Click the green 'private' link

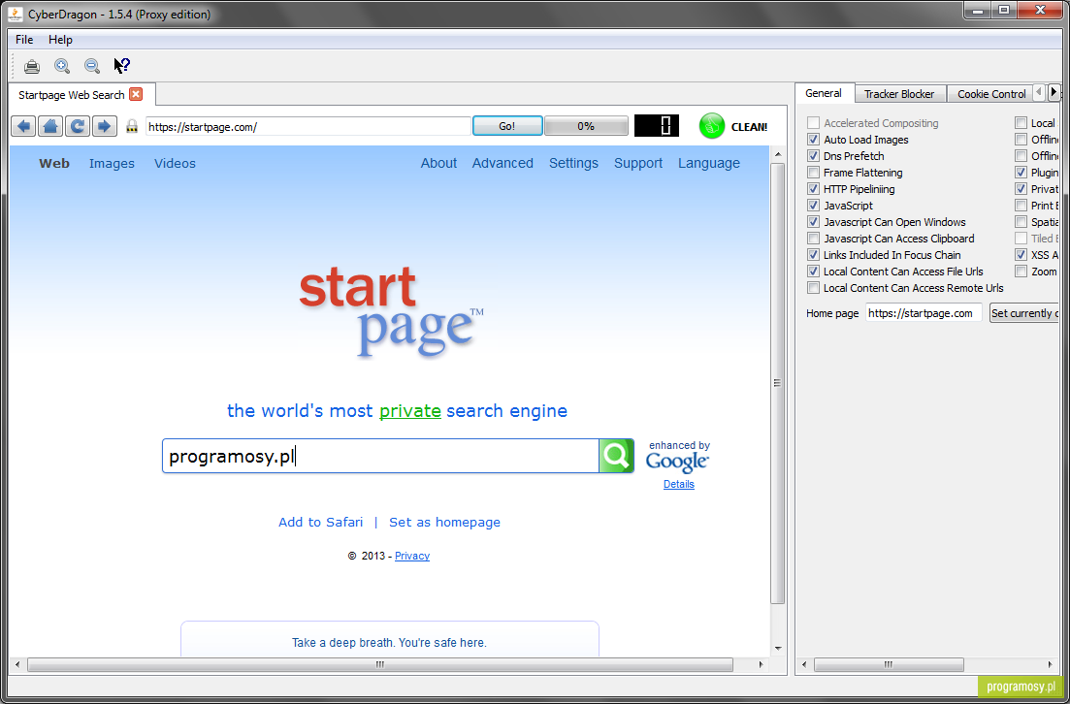[x=410, y=411]
